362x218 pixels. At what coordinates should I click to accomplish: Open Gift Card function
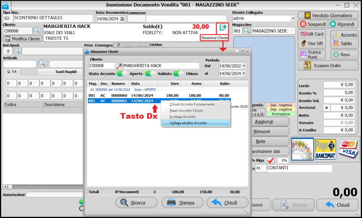tap(312, 34)
